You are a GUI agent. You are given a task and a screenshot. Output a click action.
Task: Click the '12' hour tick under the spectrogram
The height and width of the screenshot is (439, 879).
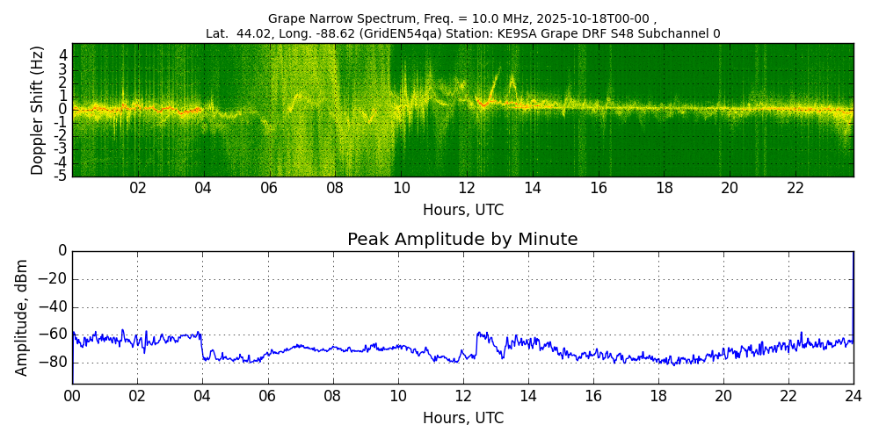click(467, 188)
